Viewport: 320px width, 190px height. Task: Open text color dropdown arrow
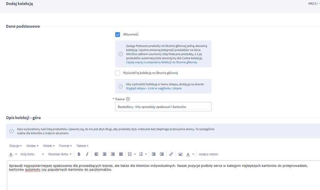click(16, 154)
